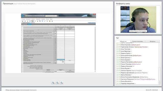The height and width of the screenshot is (91, 163).
Task: Click Елена Быкова chat message
Action: pyautogui.click(x=124, y=69)
